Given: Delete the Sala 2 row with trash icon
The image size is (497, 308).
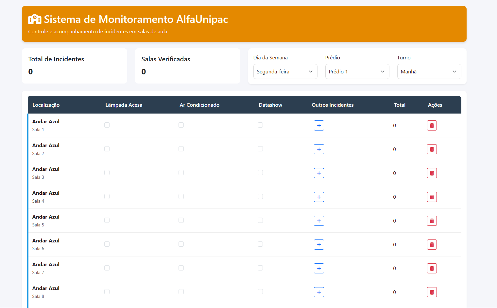Looking at the screenshot, I should click(x=432, y=149).
